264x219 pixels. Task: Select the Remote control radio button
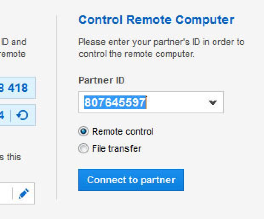(x=83, y=131)
